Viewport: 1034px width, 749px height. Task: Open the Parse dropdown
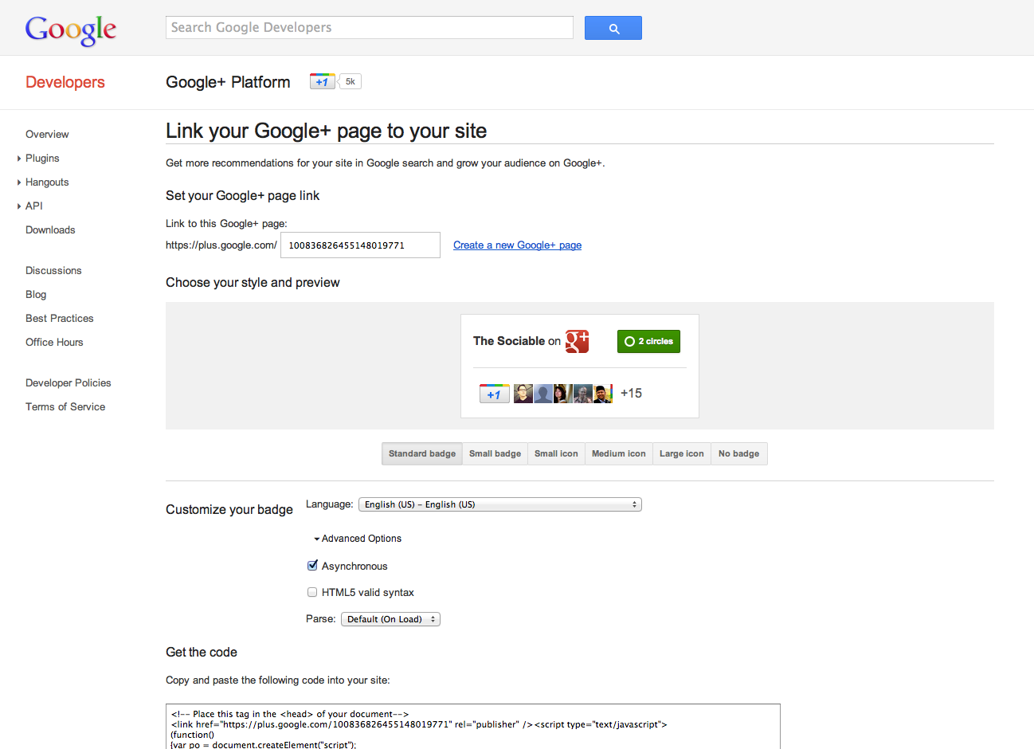pos(390,619)
